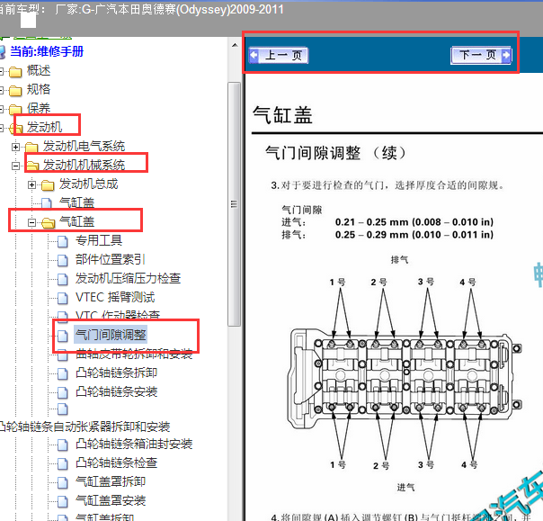Click the open 气缸盖 folder icon

[x=48, y=223]
